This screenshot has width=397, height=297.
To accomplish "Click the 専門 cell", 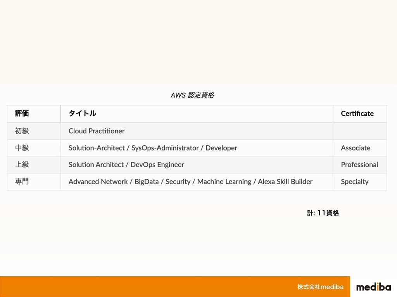I will [34, 182].
